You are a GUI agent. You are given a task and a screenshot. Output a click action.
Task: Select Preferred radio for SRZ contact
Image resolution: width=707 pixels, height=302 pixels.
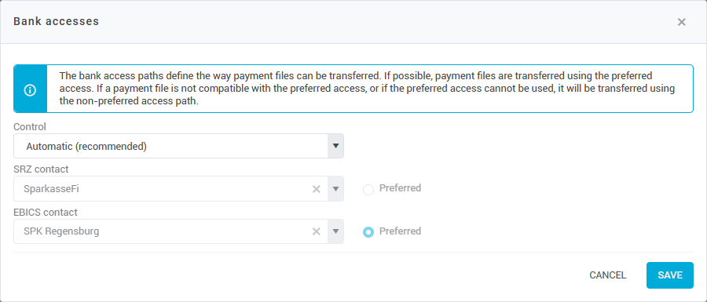(x=368, y=190)
